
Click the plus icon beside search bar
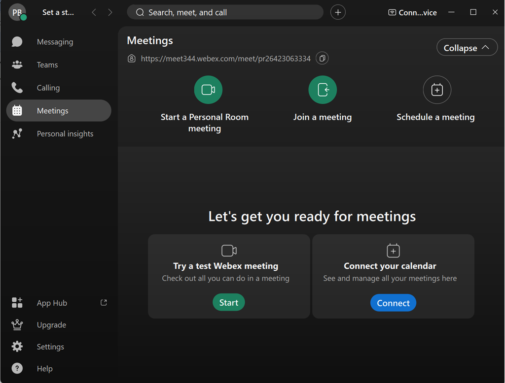(338, 12)
